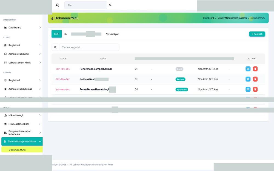Screen dimensions: 274x171
Task: Expand Administrasi Kesmas chevron
Action: coord(40,89)
